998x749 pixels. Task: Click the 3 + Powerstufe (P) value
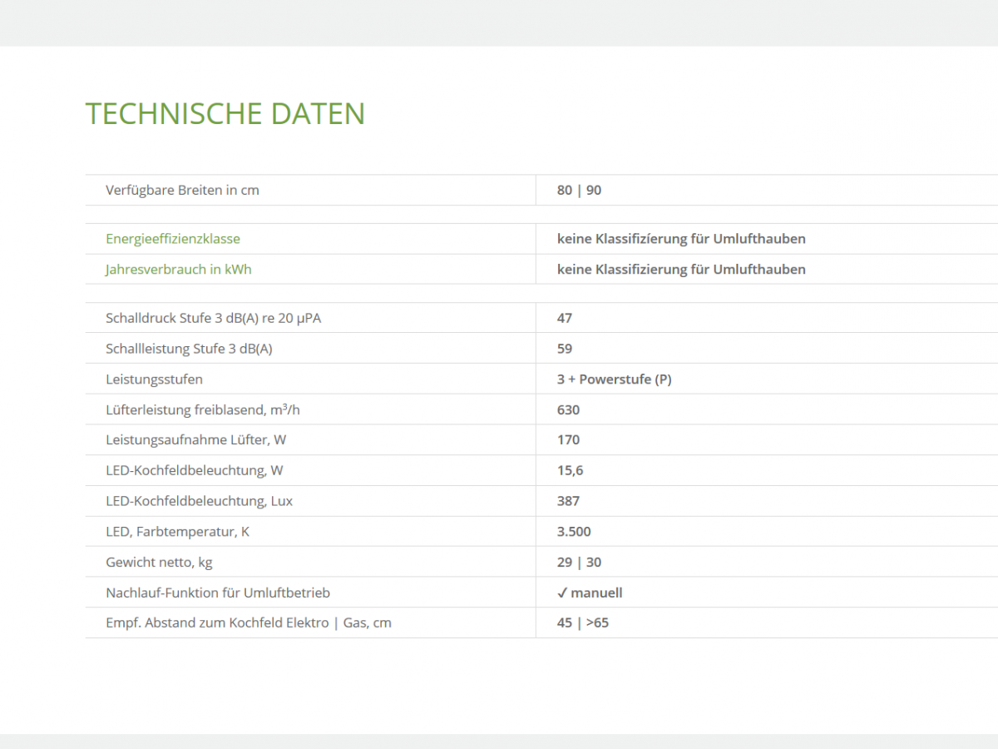(614, 379)
